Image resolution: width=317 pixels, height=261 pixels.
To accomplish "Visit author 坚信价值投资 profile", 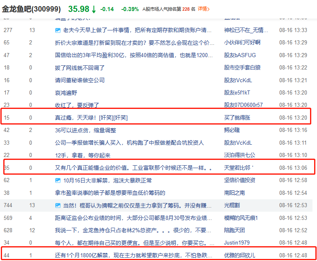I will click(239, 180).
